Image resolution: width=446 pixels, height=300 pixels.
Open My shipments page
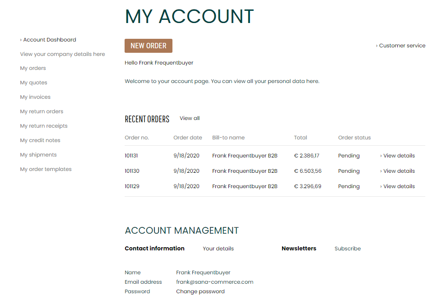38,155
